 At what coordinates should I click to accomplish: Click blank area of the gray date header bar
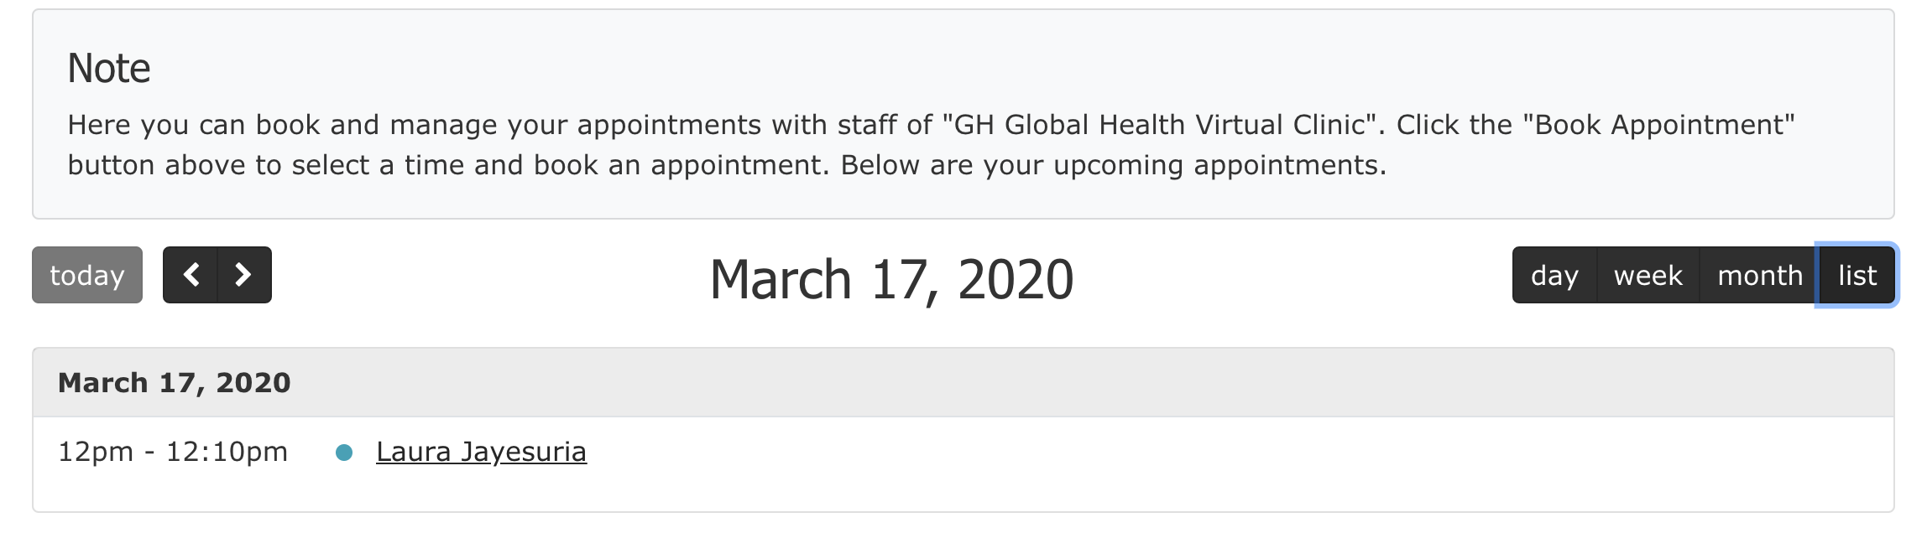pos(1091,383)
